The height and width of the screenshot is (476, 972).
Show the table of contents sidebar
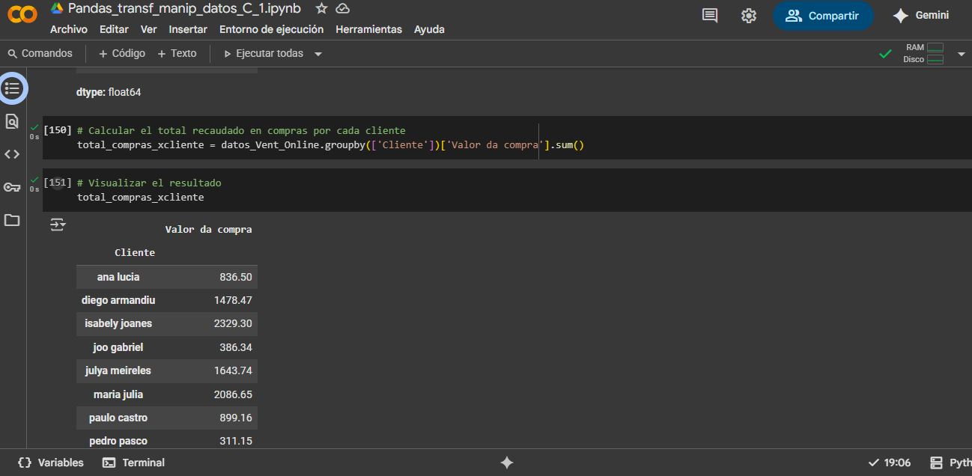click(12, 88)
